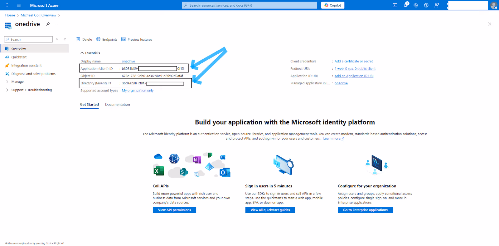Click the Sign in users in 5 minutes heading
Image resolution: width=499 pixels, height=246 pixels.
(269, 186)
